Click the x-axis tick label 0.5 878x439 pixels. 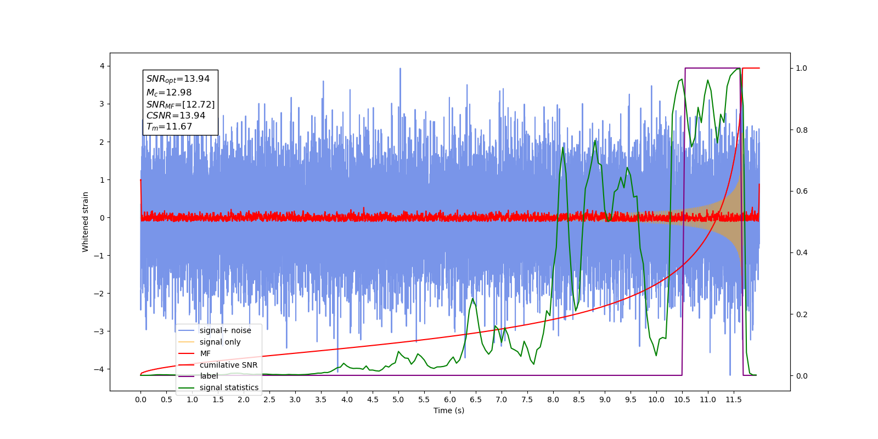[166, 399]
